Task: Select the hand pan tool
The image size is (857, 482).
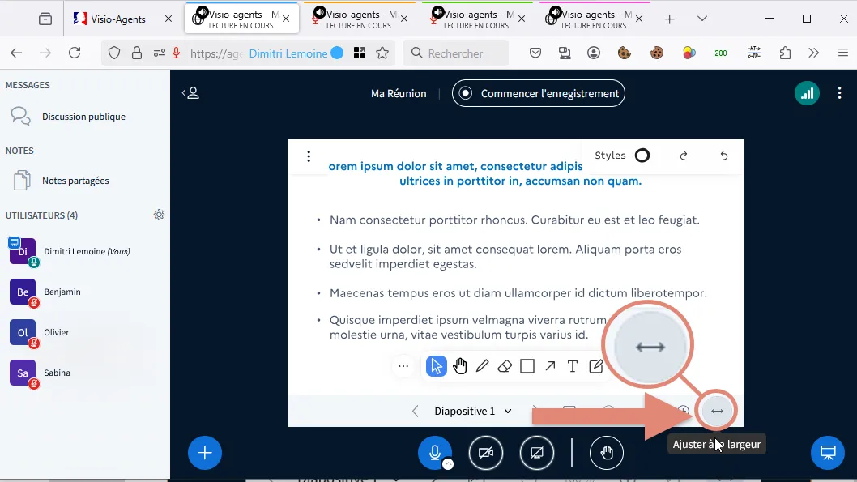Action: pyautogui.click(x=459, y=366)
